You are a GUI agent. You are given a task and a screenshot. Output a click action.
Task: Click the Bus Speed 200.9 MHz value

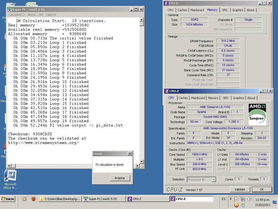coord(200,164)
